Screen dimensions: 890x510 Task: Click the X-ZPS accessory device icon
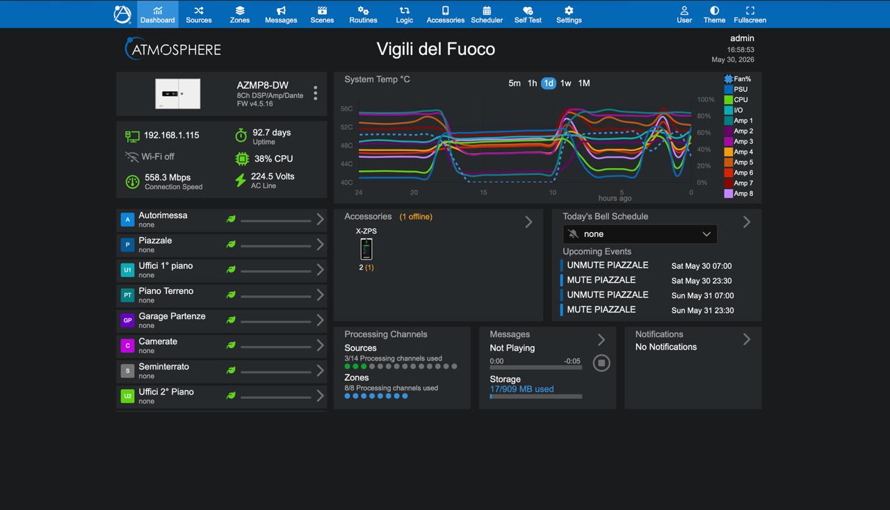pos(366,249)
